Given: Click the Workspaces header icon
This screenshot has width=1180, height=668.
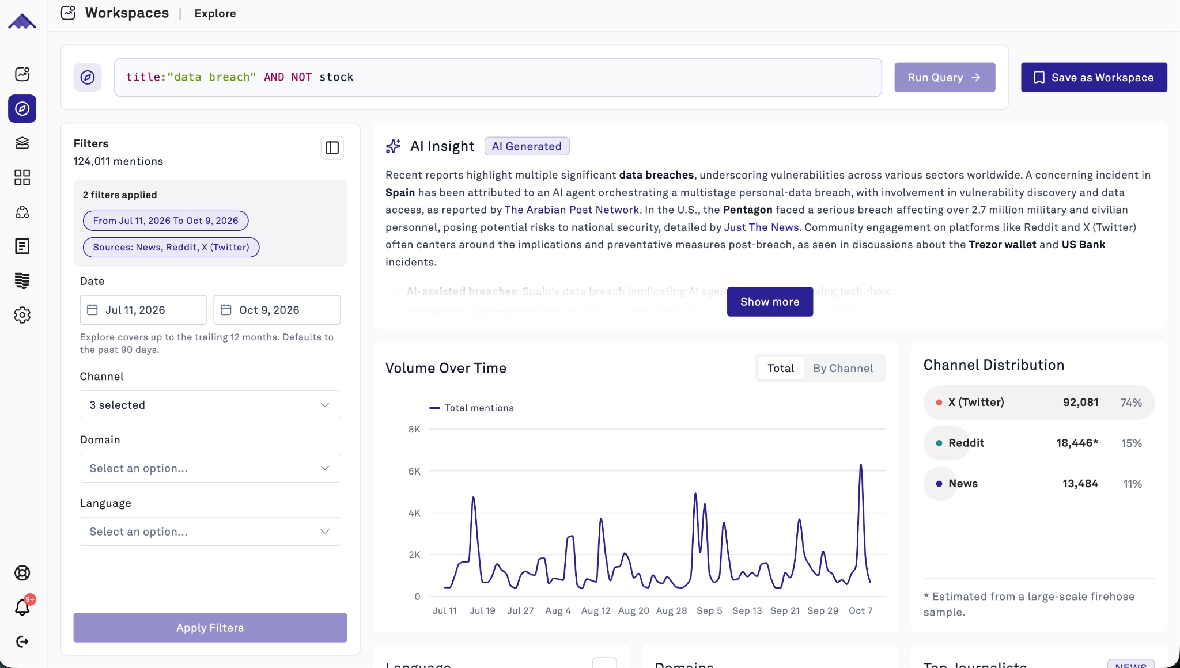Looking at the screenshot, I should click(69, 13).
